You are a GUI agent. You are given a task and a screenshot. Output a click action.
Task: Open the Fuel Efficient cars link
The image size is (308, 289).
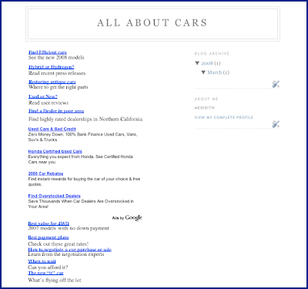tap(48, 52)
